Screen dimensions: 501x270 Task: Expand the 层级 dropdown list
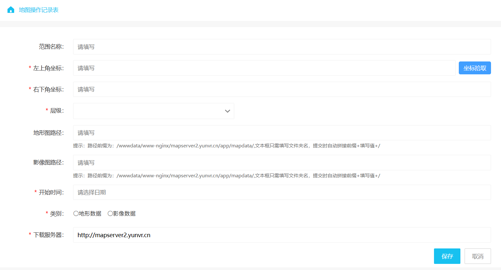click(x=153, y=111)
